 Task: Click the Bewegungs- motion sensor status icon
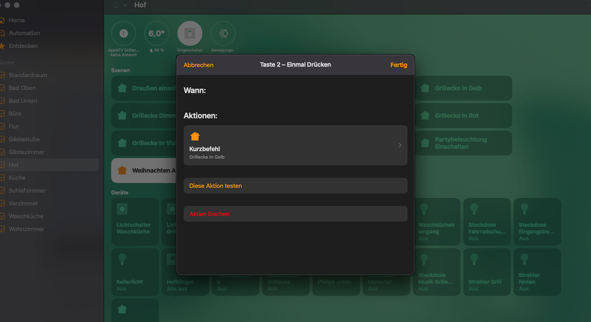pos(223,33)
